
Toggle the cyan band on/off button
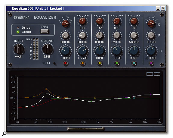click(134, 63)
